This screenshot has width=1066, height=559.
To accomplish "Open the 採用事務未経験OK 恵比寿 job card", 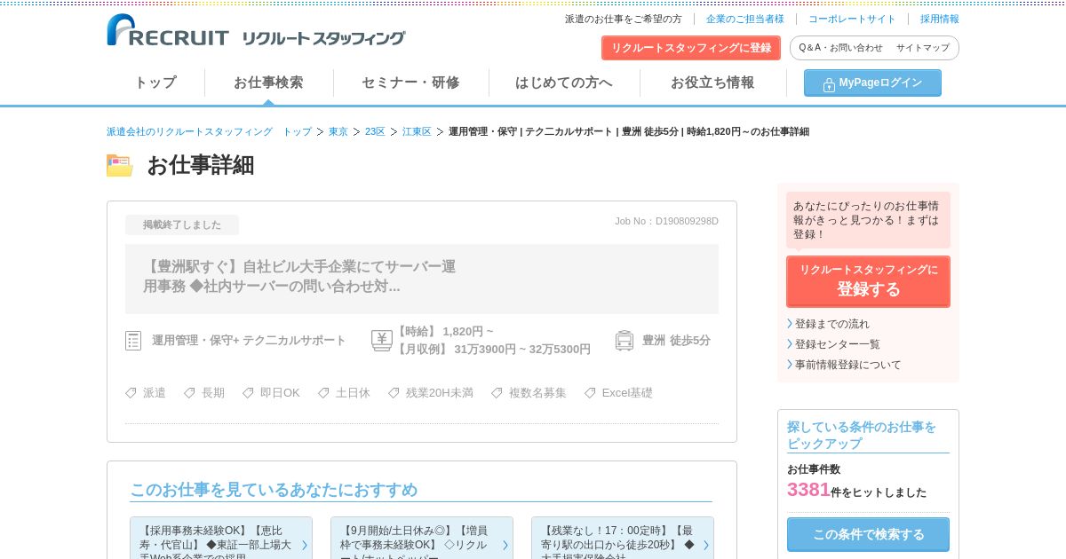I will 221,538.
